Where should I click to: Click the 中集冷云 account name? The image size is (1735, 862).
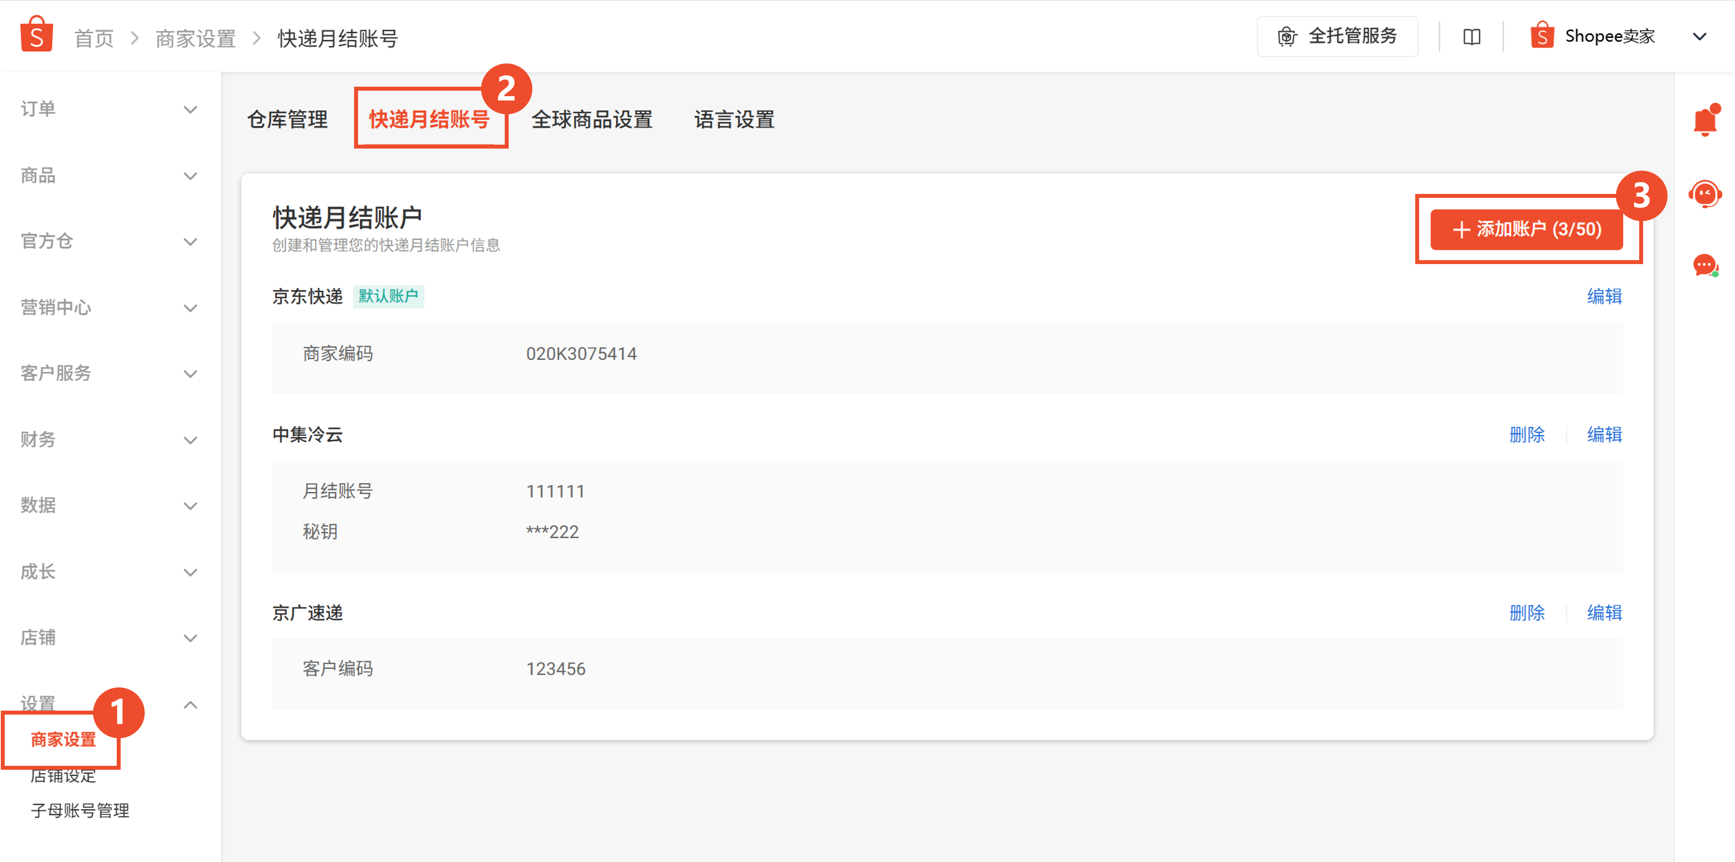click(308, 435)
